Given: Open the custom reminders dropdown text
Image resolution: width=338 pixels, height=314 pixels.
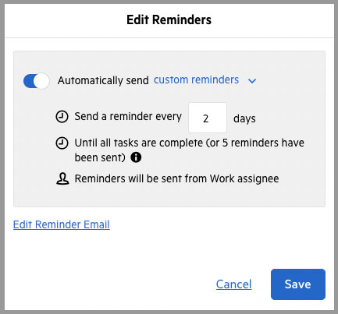Looking at the screenshot, I should (196, 79).
